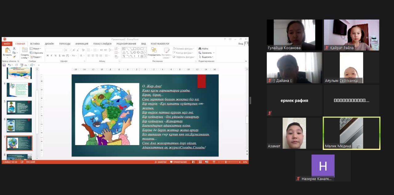This screenshot has width=394, height=195.
Task: Open the Раздел section dropdown
Action: click(x=36, y=57)
